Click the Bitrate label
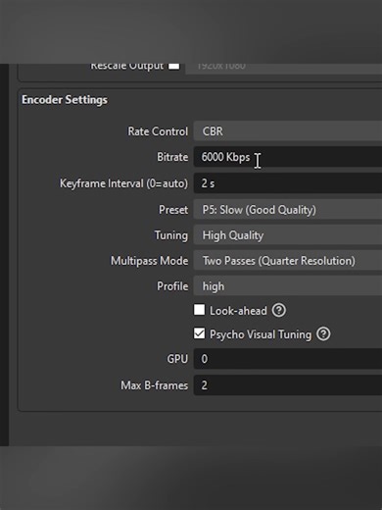This screenshot has height=510, width=382. (x=172, y=157)
